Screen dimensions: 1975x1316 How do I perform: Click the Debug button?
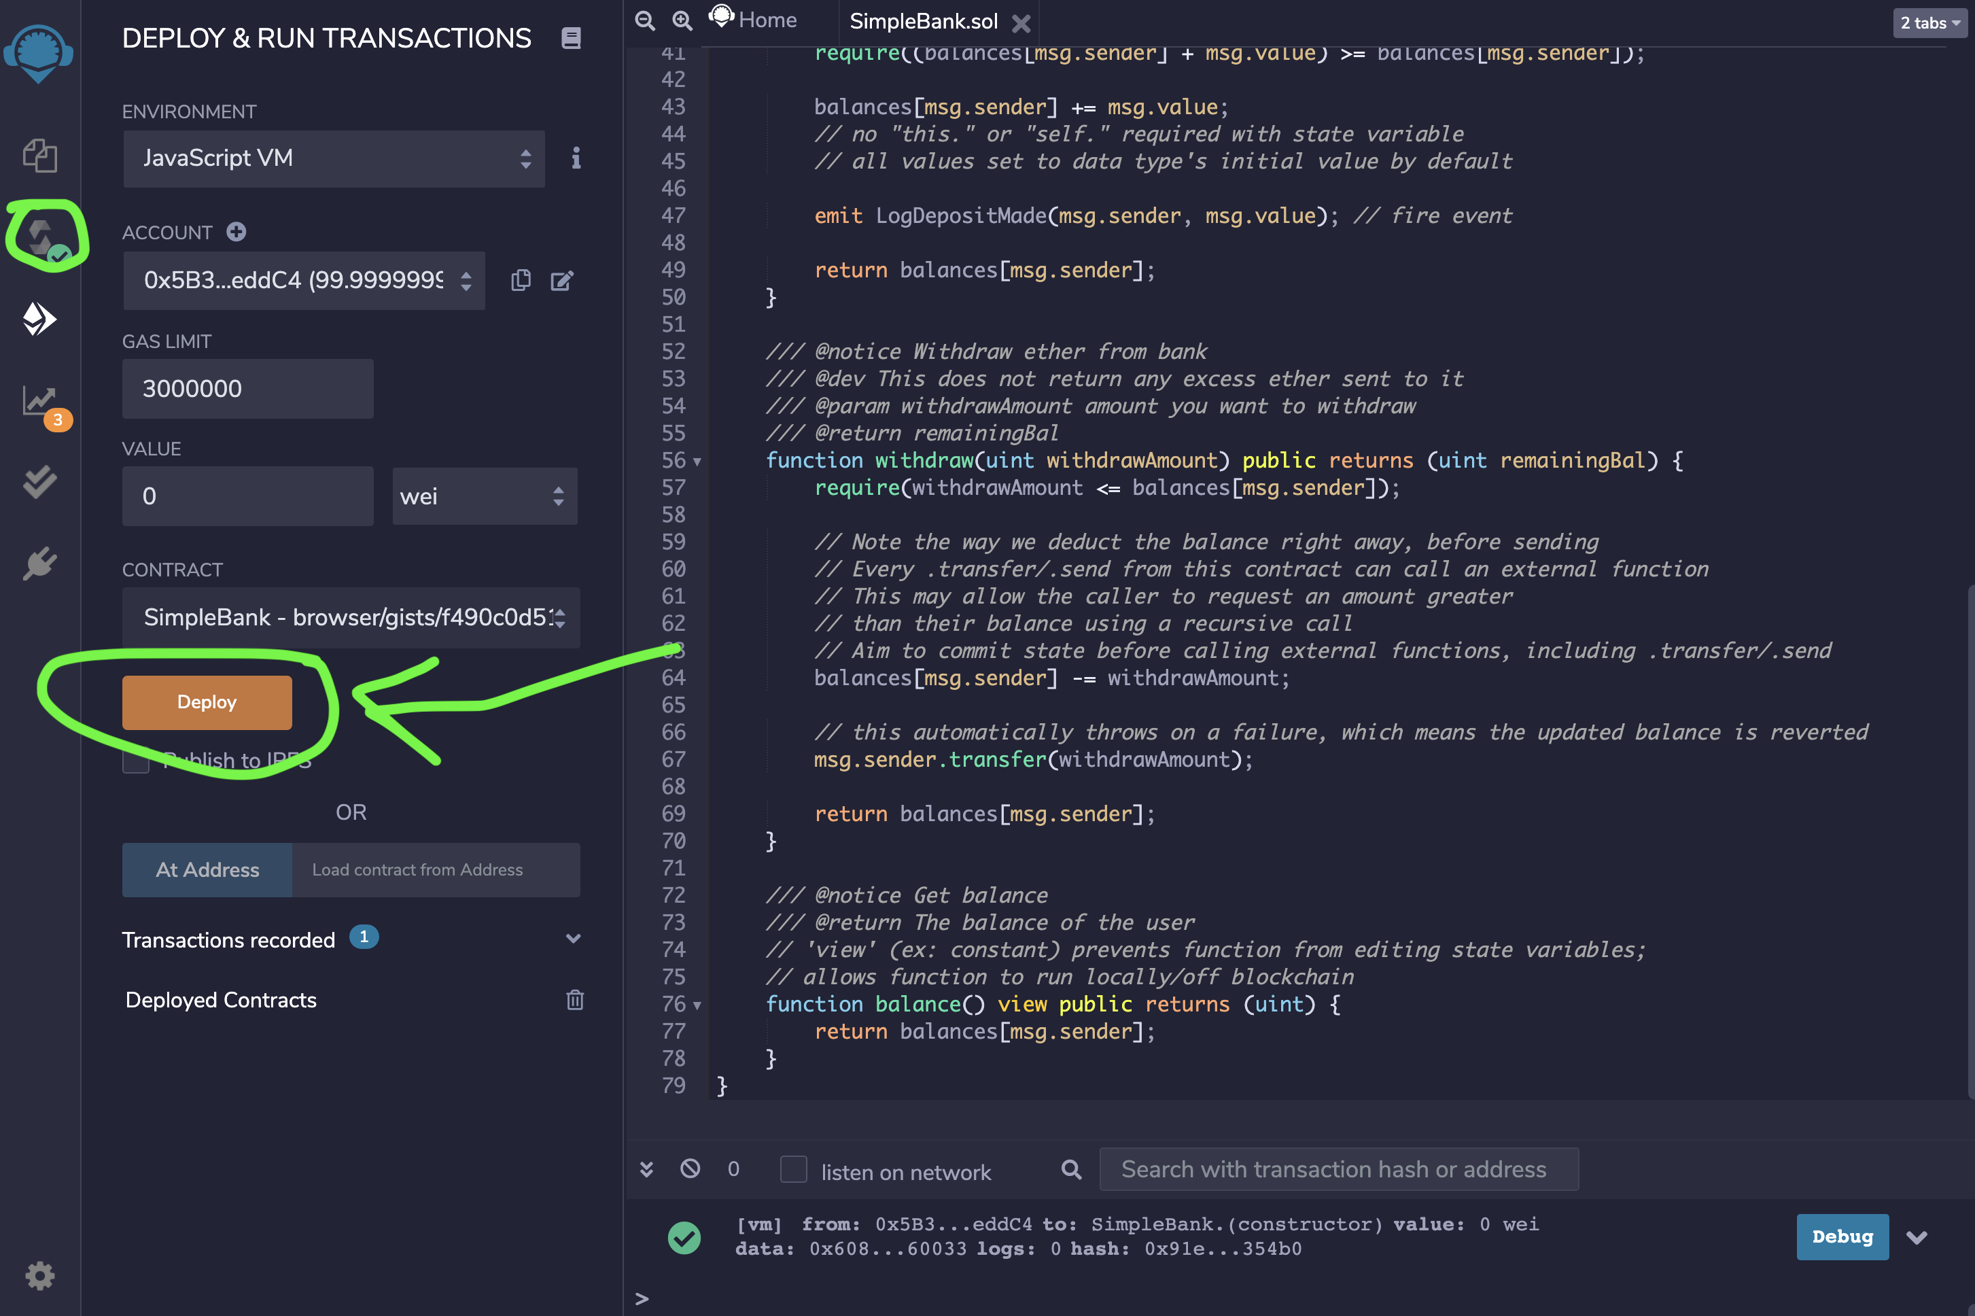click(1842, 1236)
